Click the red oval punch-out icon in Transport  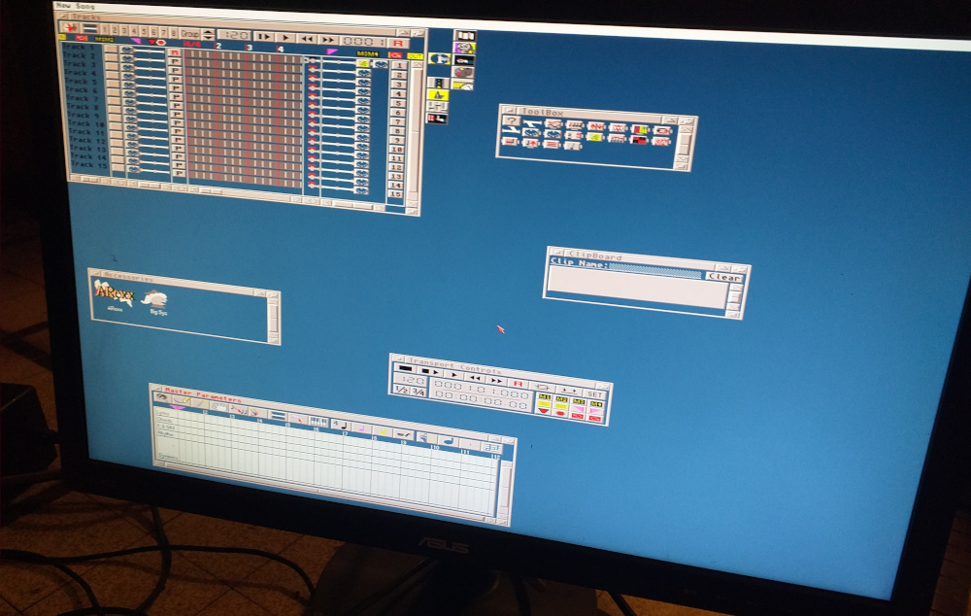tap(560, 413)
